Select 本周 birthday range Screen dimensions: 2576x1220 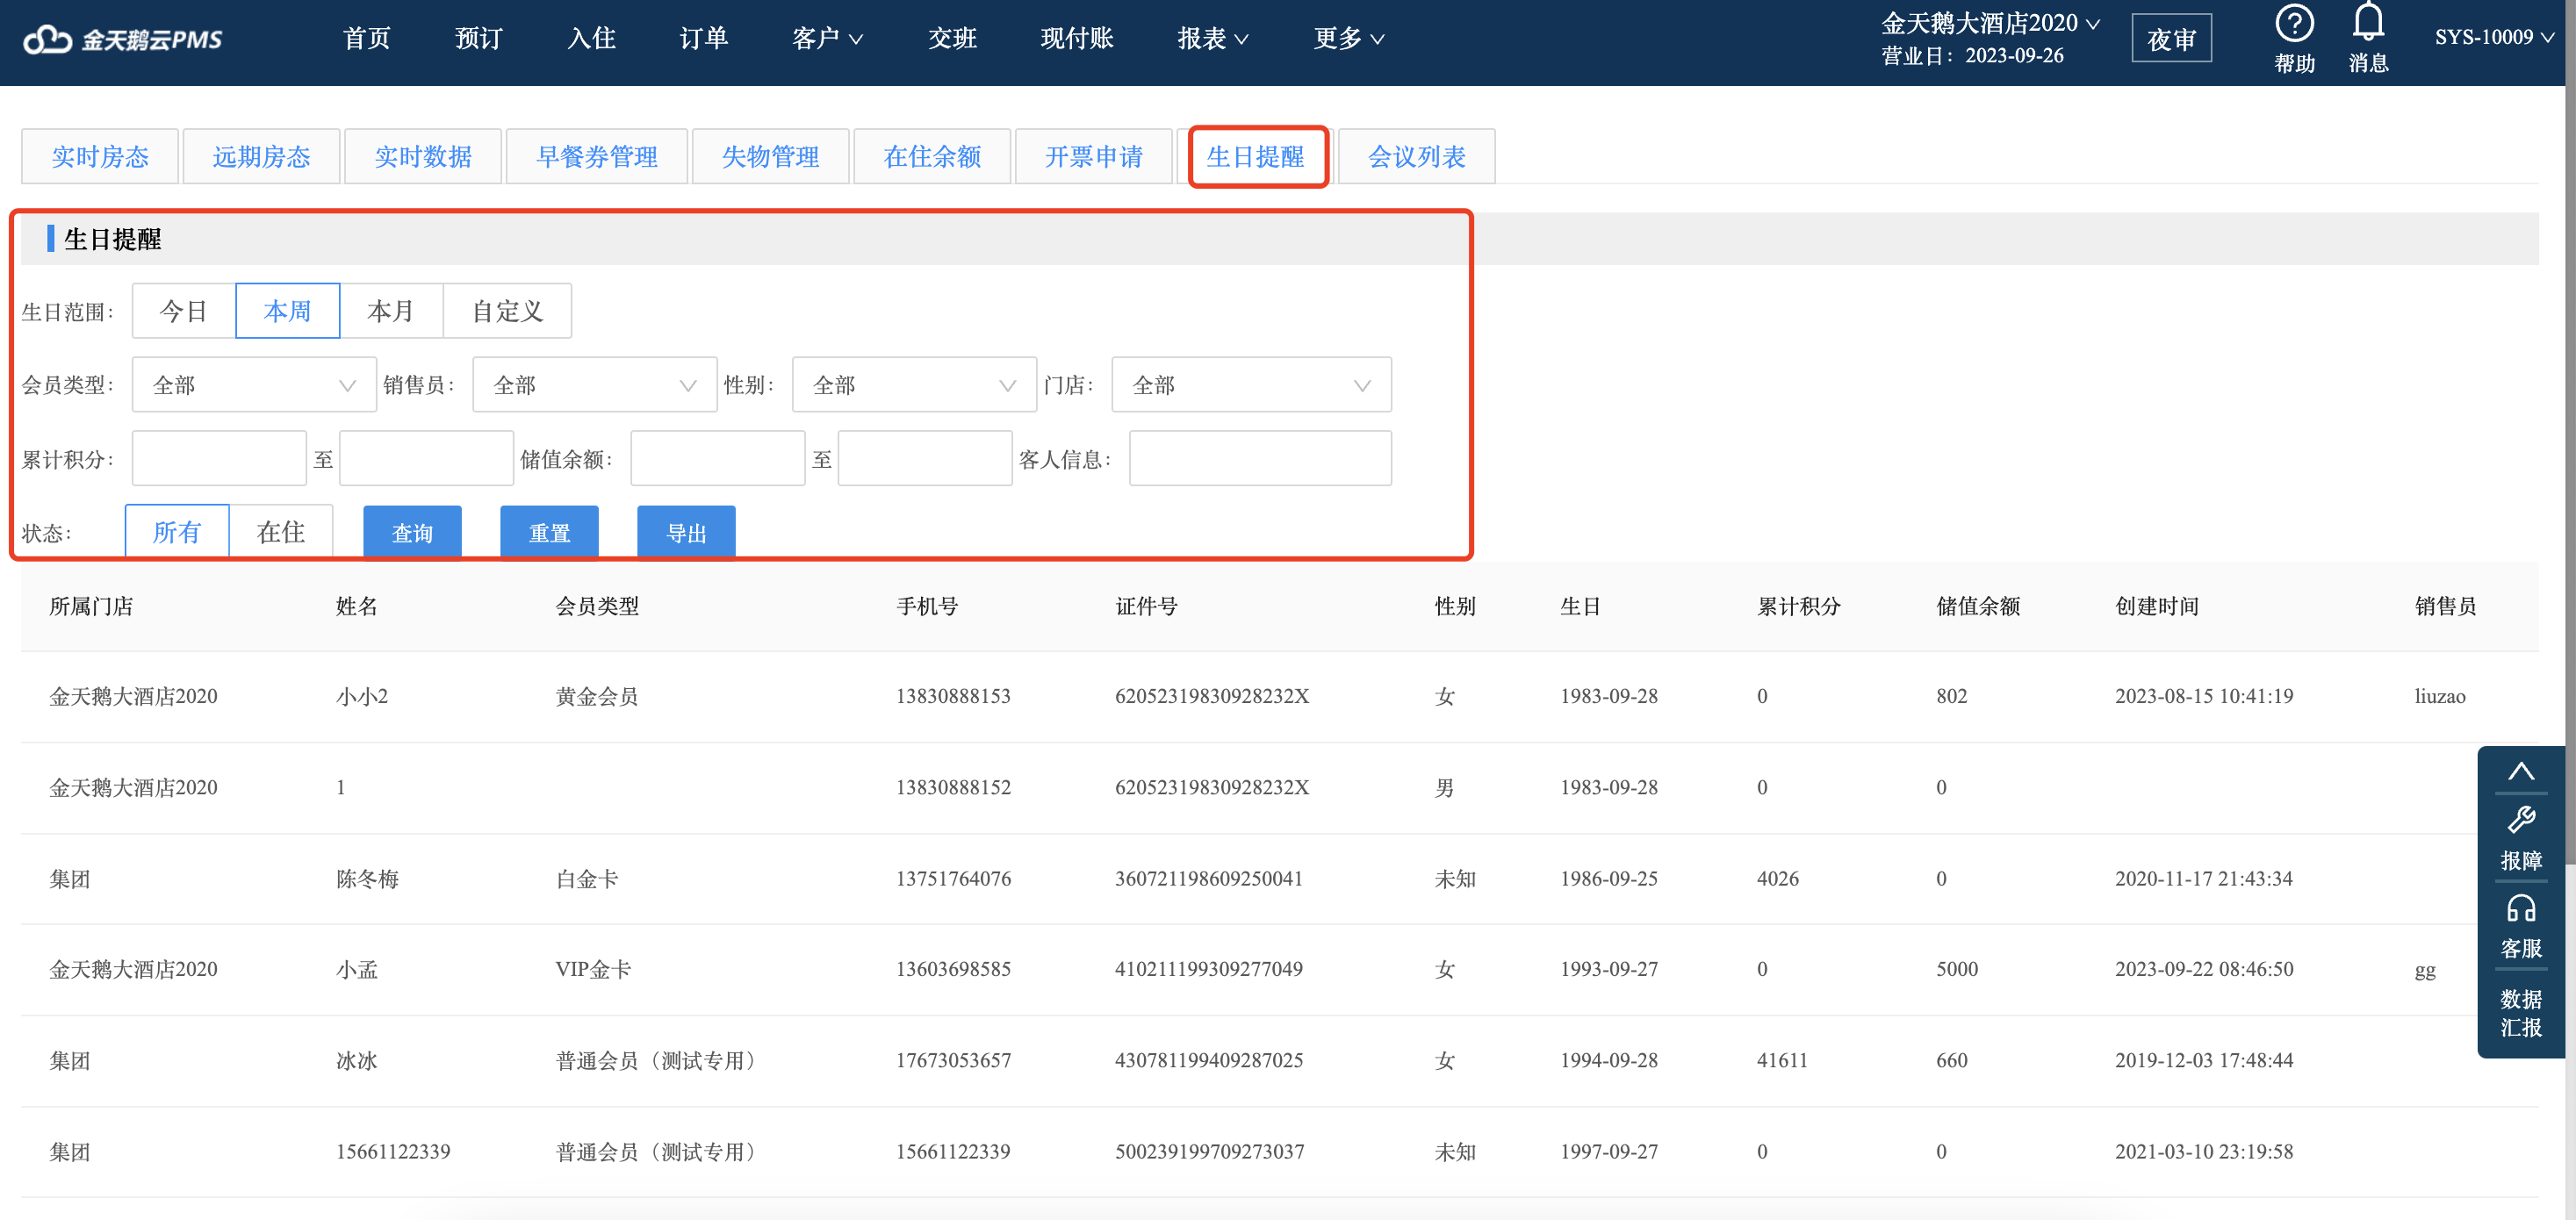pyautogui.click(x=287, y=311)
